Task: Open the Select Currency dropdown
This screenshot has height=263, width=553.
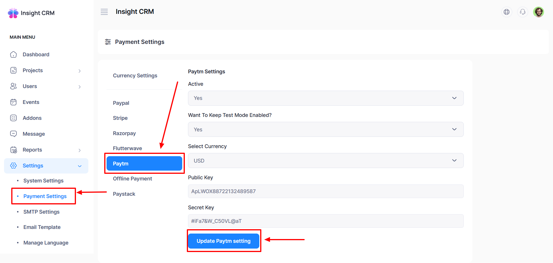Action: tap(325, 161)
